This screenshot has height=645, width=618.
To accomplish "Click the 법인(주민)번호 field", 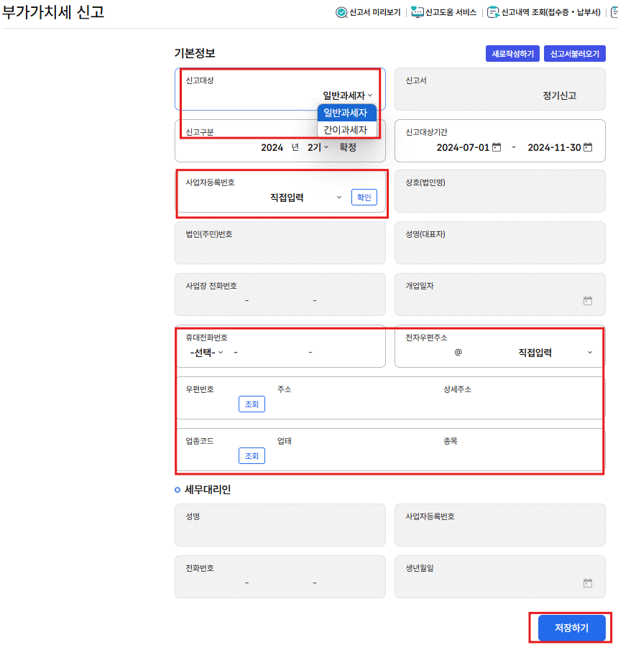I will (280, 243).
